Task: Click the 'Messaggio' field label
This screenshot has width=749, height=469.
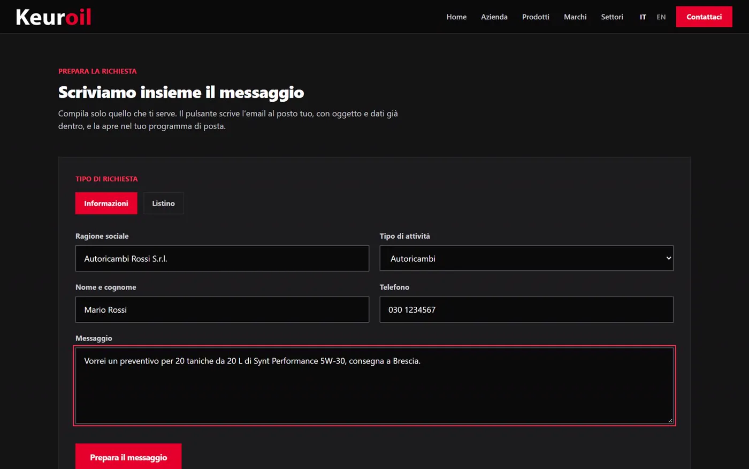Action: 94,338
